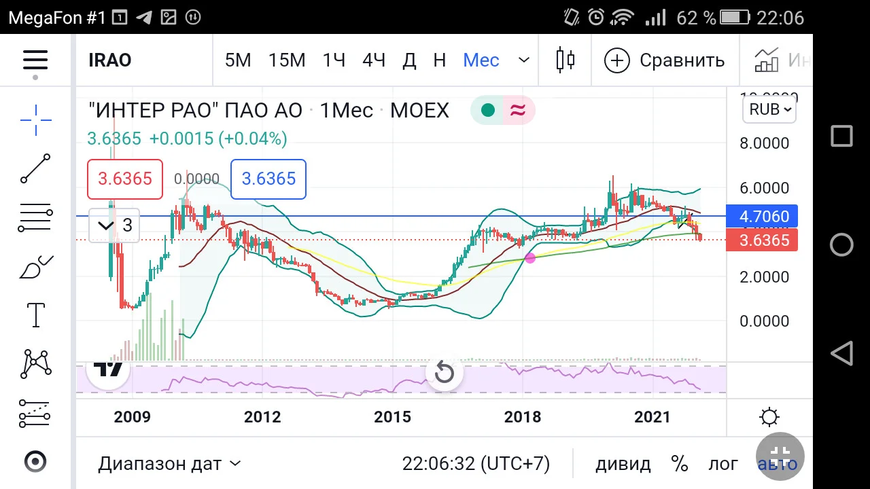This screenshot has height=489, width=870.
Task: Open the candlestick chart style selector
Action: point(565,60)
